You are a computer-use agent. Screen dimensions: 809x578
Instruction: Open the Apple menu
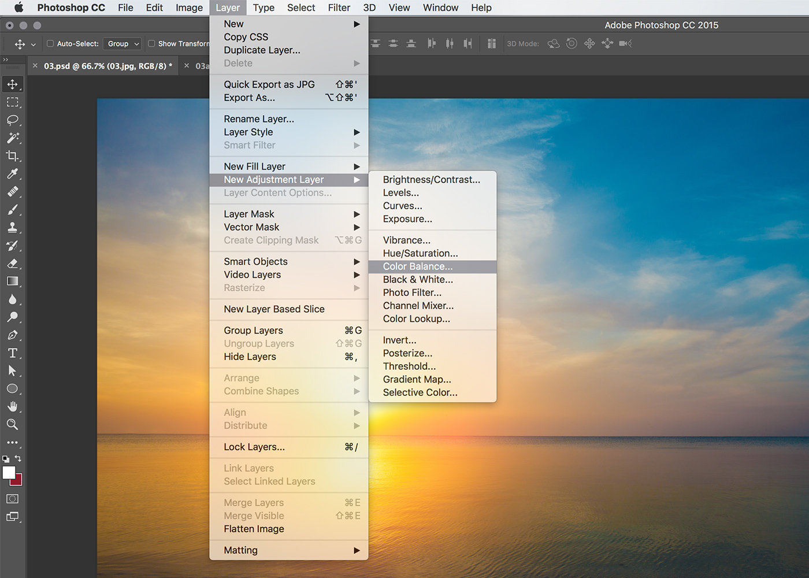pos(18,8)
